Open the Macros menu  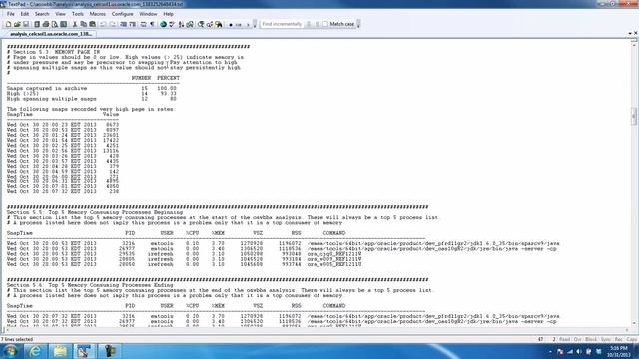click(98, 14)
